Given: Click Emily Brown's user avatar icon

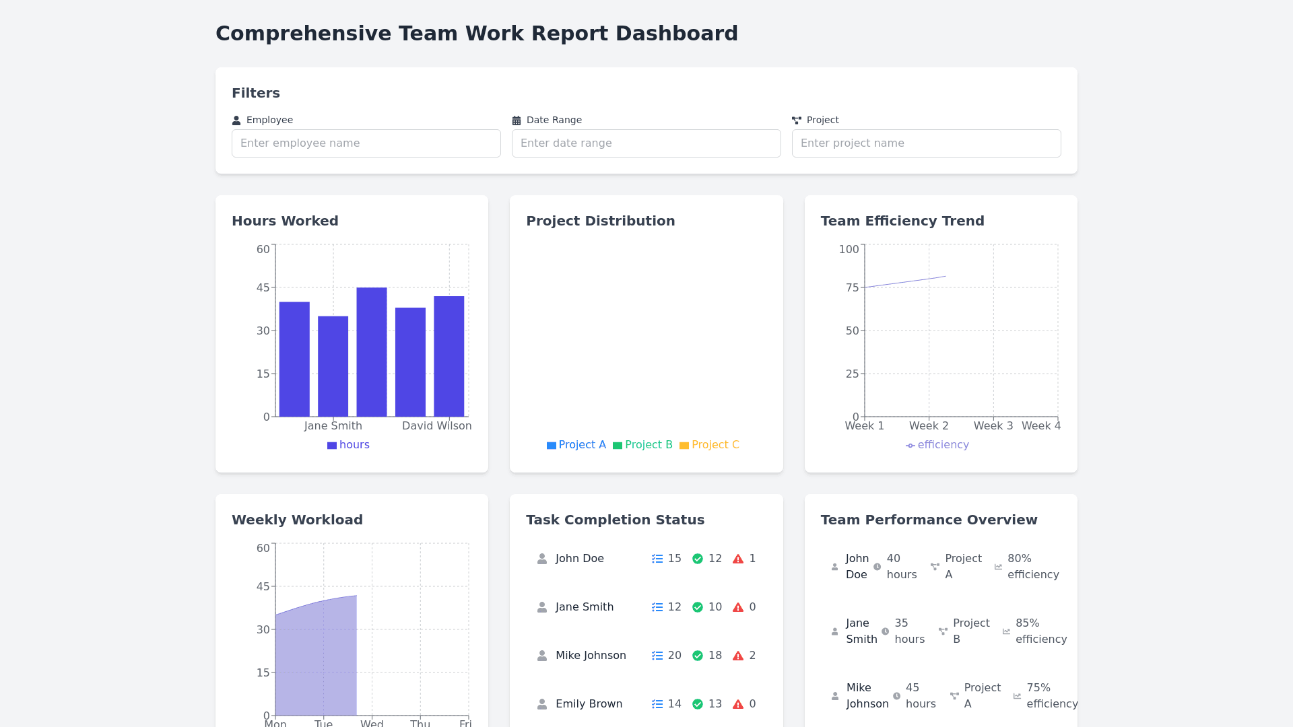Looking at the screenshot, I should coord(542,704).
